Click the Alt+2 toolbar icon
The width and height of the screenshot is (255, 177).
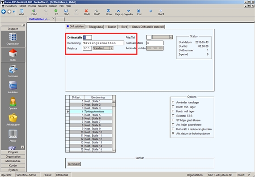21,12
